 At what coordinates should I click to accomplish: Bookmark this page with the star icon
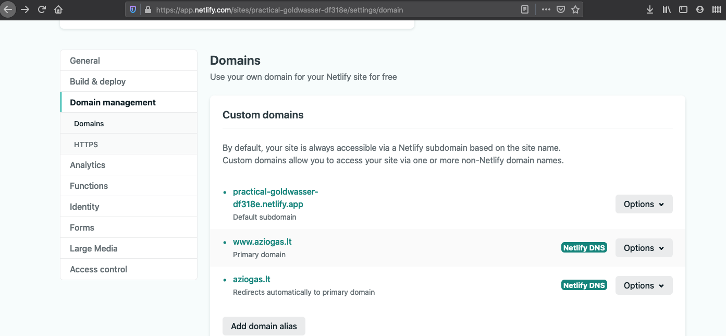click(x=575, y=9)
